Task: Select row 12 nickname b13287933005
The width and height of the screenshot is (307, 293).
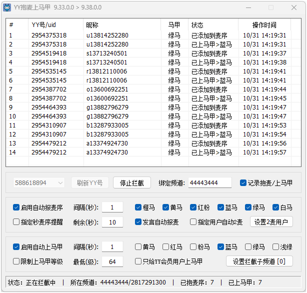Action: pos(107,134)
